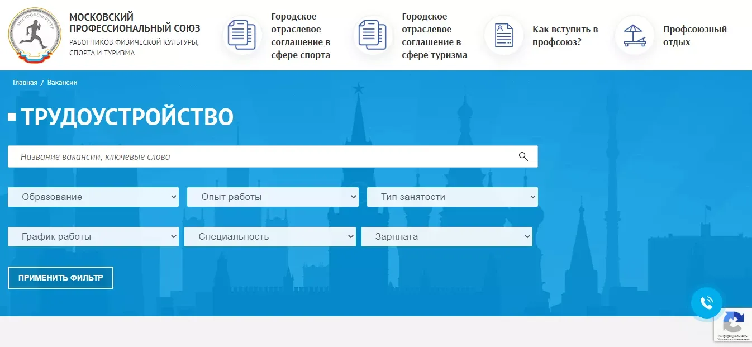
Task: Click the magnifier search icon
Action: 523,156
